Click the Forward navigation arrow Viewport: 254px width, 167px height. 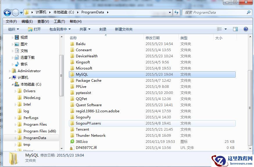[16, 13]
